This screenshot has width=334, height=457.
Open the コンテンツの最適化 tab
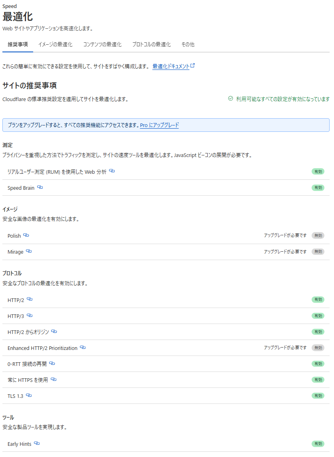pos(102,44)
